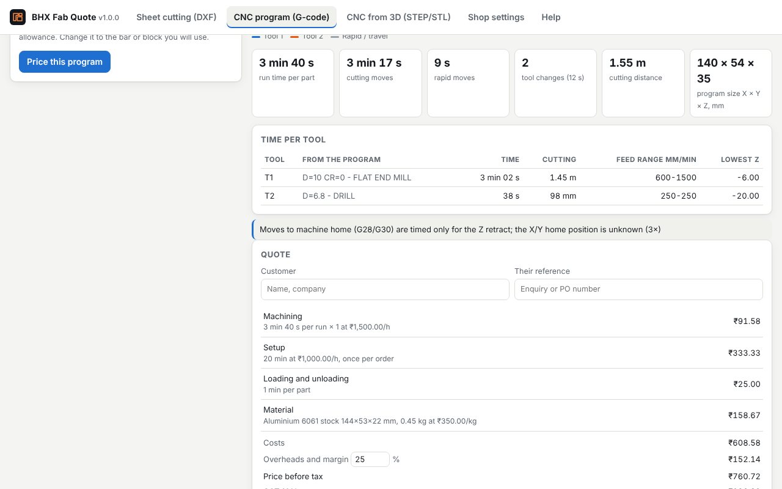Viewport: 782px width, 489px height.
Task: Click the -6.00 lowest Z value
Action: click(x=748, y=178)
